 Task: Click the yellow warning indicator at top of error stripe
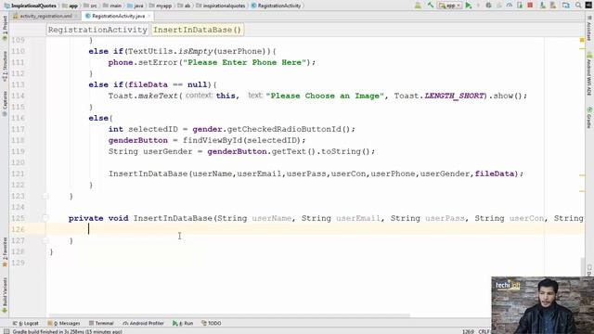click(x=582, y=40)
